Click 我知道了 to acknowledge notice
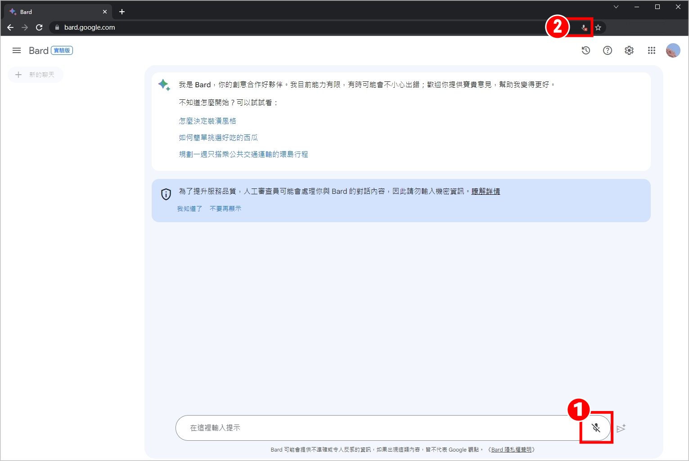This screenshot has width=689, height=461. (189, 209)
